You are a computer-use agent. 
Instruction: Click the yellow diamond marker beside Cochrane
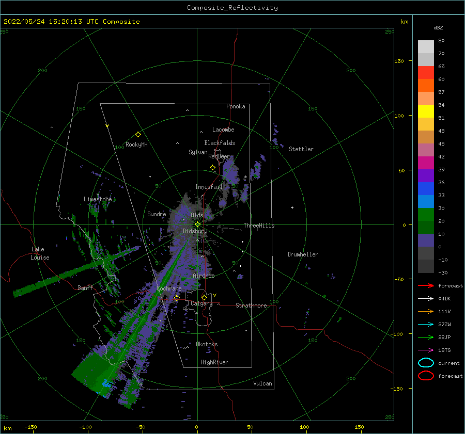(177, 298)
